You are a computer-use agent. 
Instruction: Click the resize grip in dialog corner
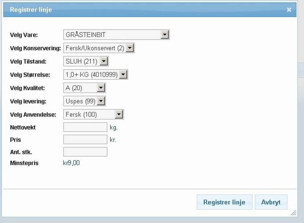(293, 212)
